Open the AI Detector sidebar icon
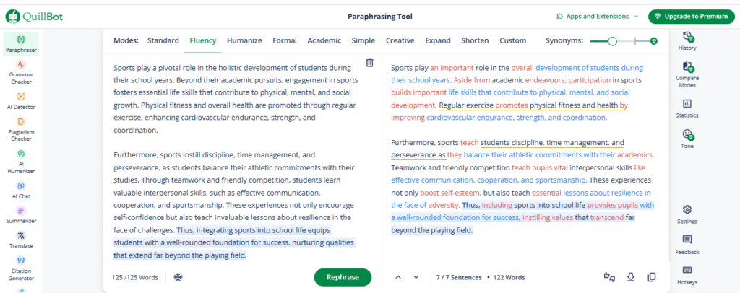This screenshot has height=293, width=740. pos(21,100)
